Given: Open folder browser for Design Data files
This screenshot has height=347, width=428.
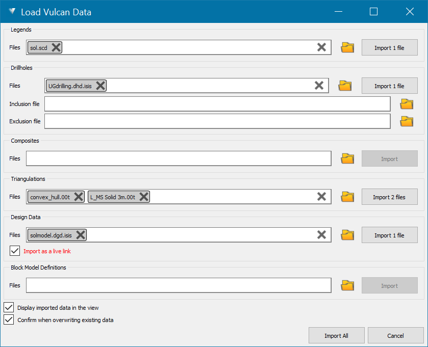Looking at the screenshot, I should click(x=347, y=235).
